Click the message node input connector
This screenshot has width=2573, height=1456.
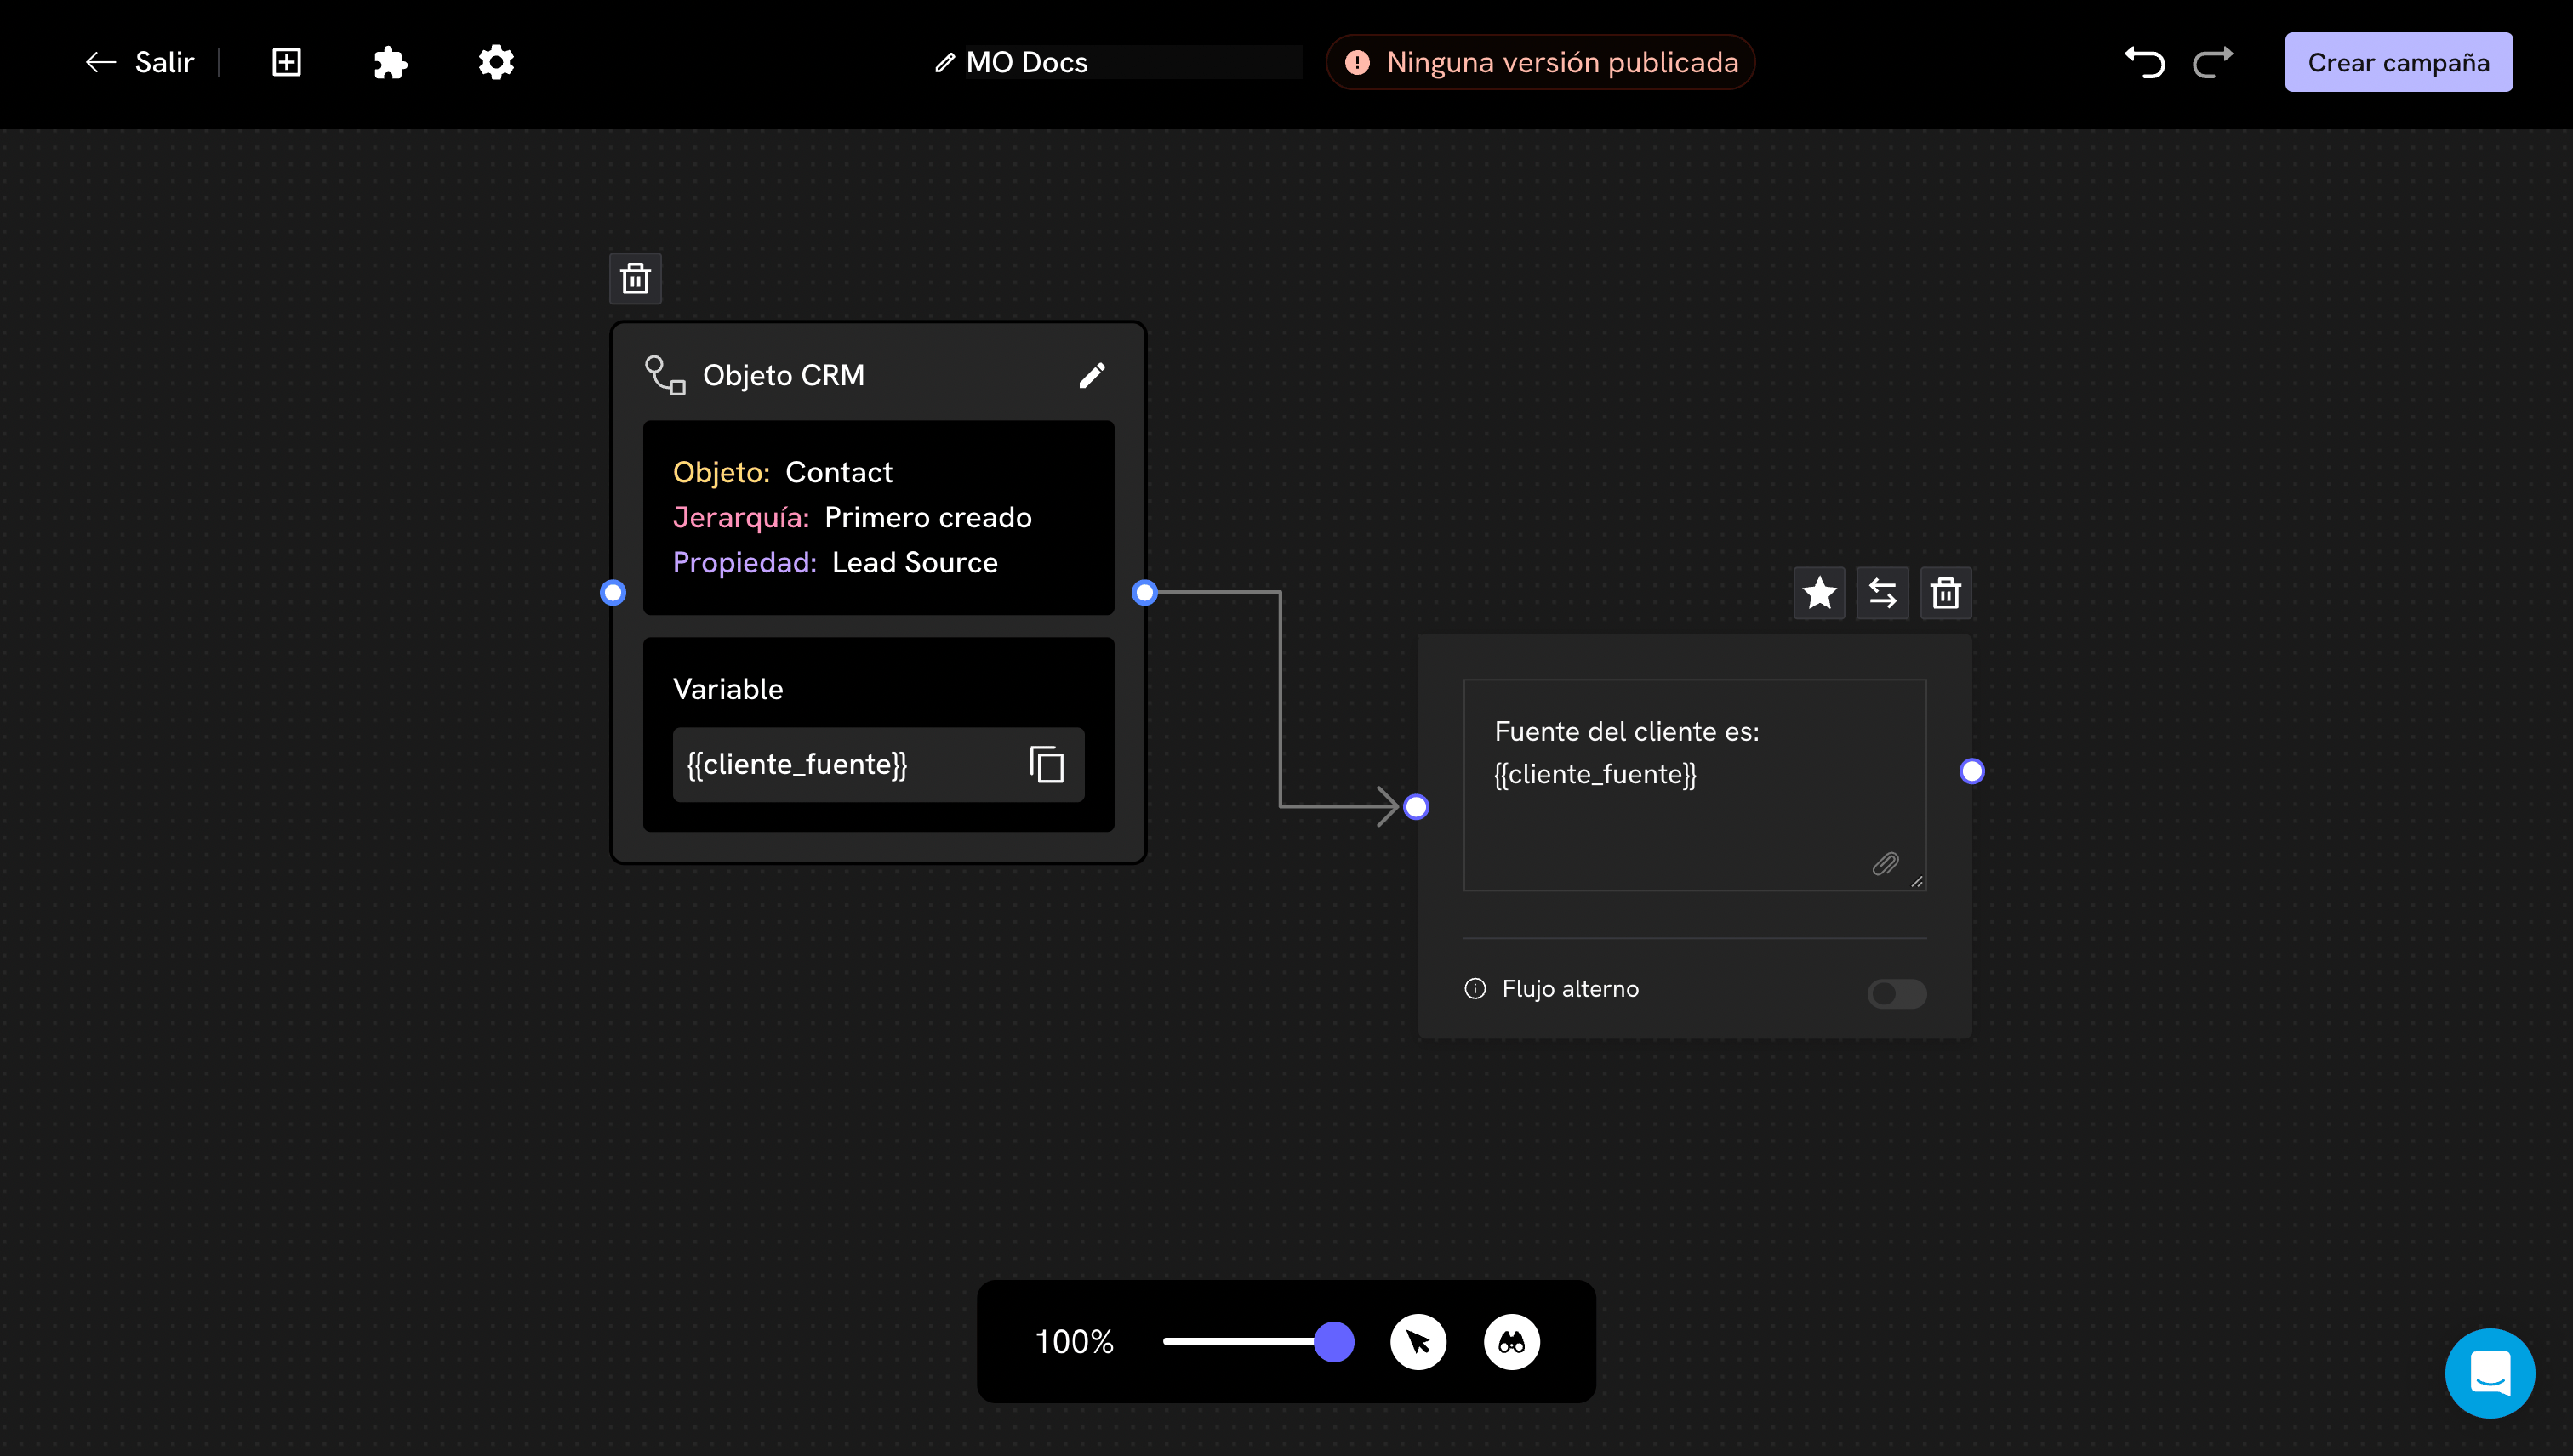coord(1416,806)
